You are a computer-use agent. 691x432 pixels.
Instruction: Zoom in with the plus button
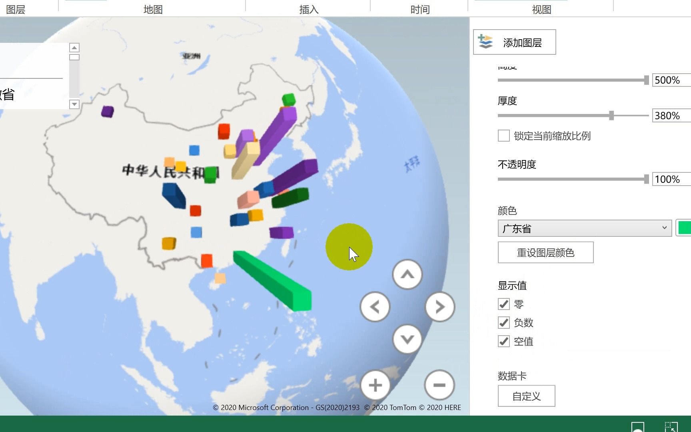tap(375, 385)
